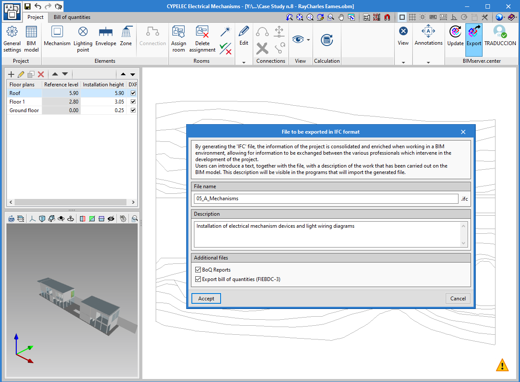Run the Calculation tool
Screen dimensions: 520x382
tap(327, 40)
